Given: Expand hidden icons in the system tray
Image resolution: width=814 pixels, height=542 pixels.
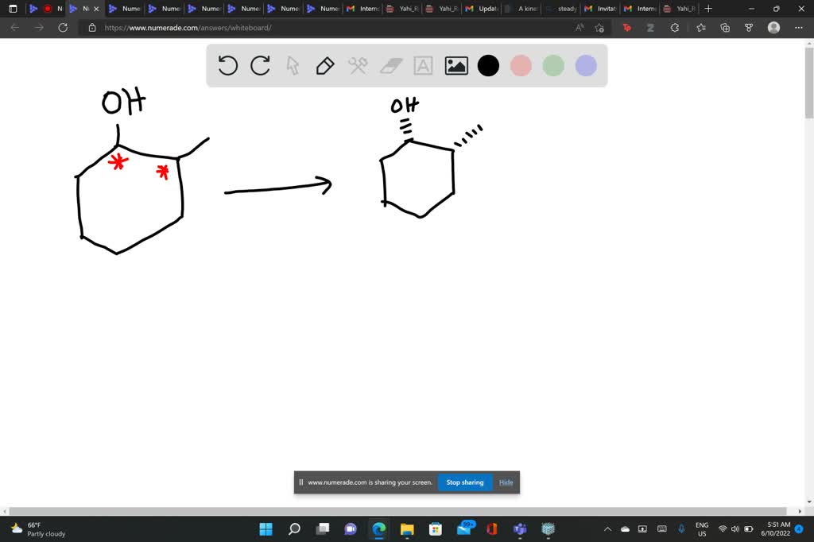Looking at the screenshot, I should [x=607, y=528].
